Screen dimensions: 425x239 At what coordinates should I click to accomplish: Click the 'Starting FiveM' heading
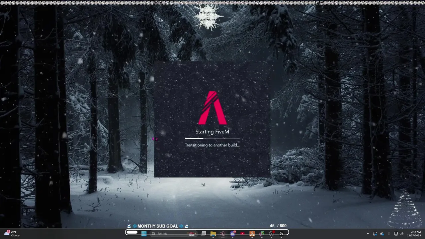(x=212, y=132)
